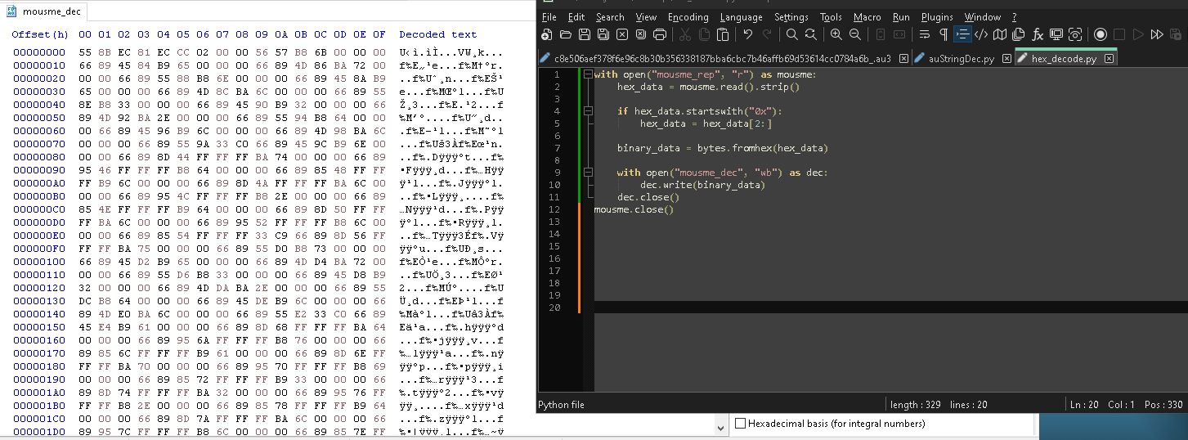Zoom out of the editor text
Screen dimensions: 1188x440
(854, 34)
